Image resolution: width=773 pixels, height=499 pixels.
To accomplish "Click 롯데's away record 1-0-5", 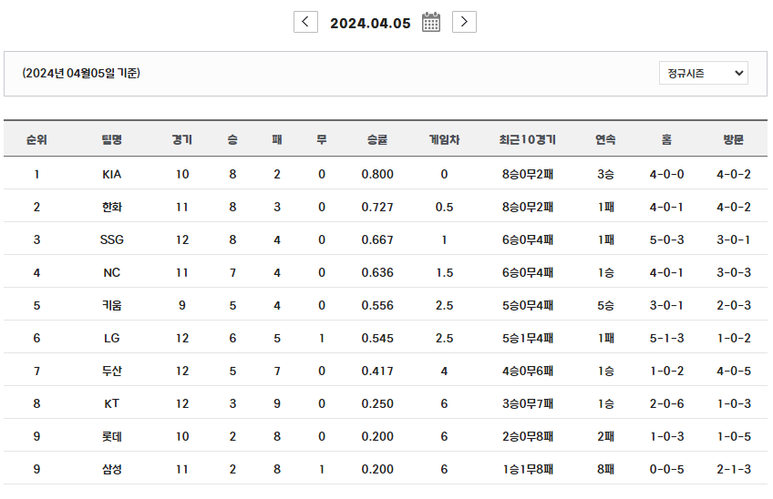I will tap(734, 436).
